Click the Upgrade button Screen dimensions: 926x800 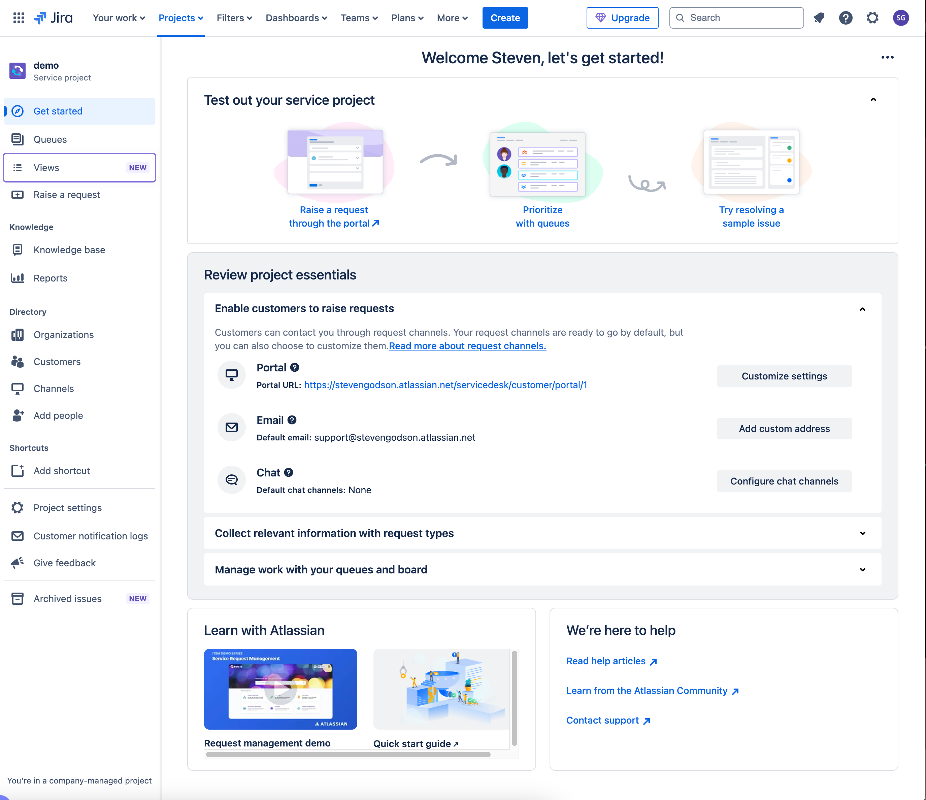(x=622, y=18)
